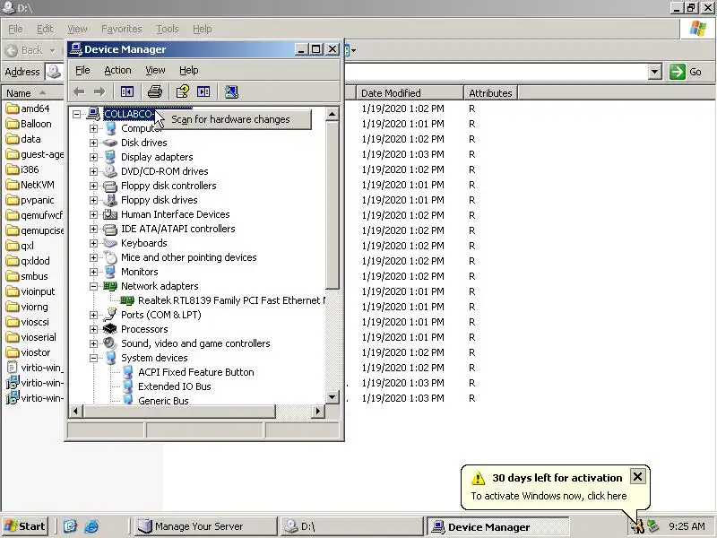Click Device Manager vertical scrollbar up arrow
Viewport: 717px width, 538px height.
point(333,114)
